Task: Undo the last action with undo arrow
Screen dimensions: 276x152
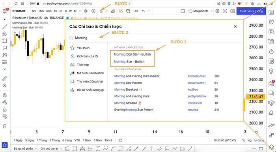Action: [x=143, y=11]
